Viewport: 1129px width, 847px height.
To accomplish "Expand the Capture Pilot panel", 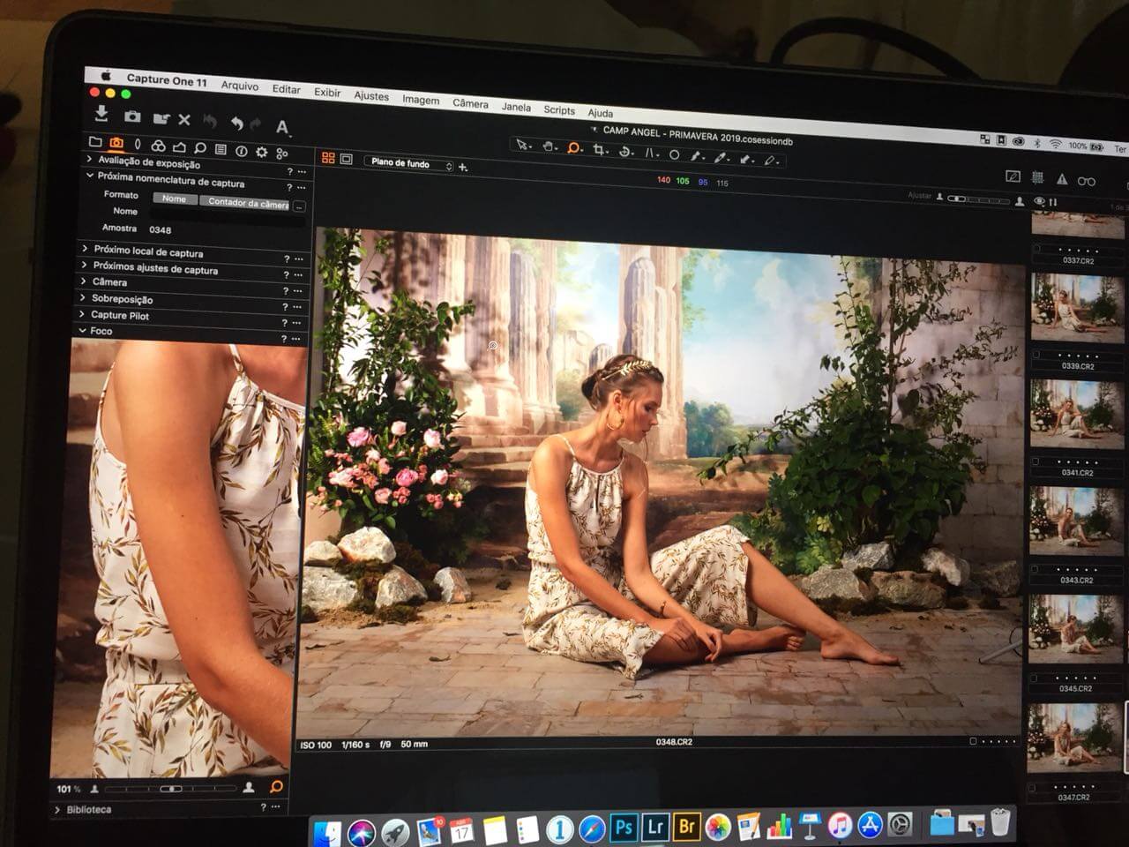I will (x=82, y=313).
